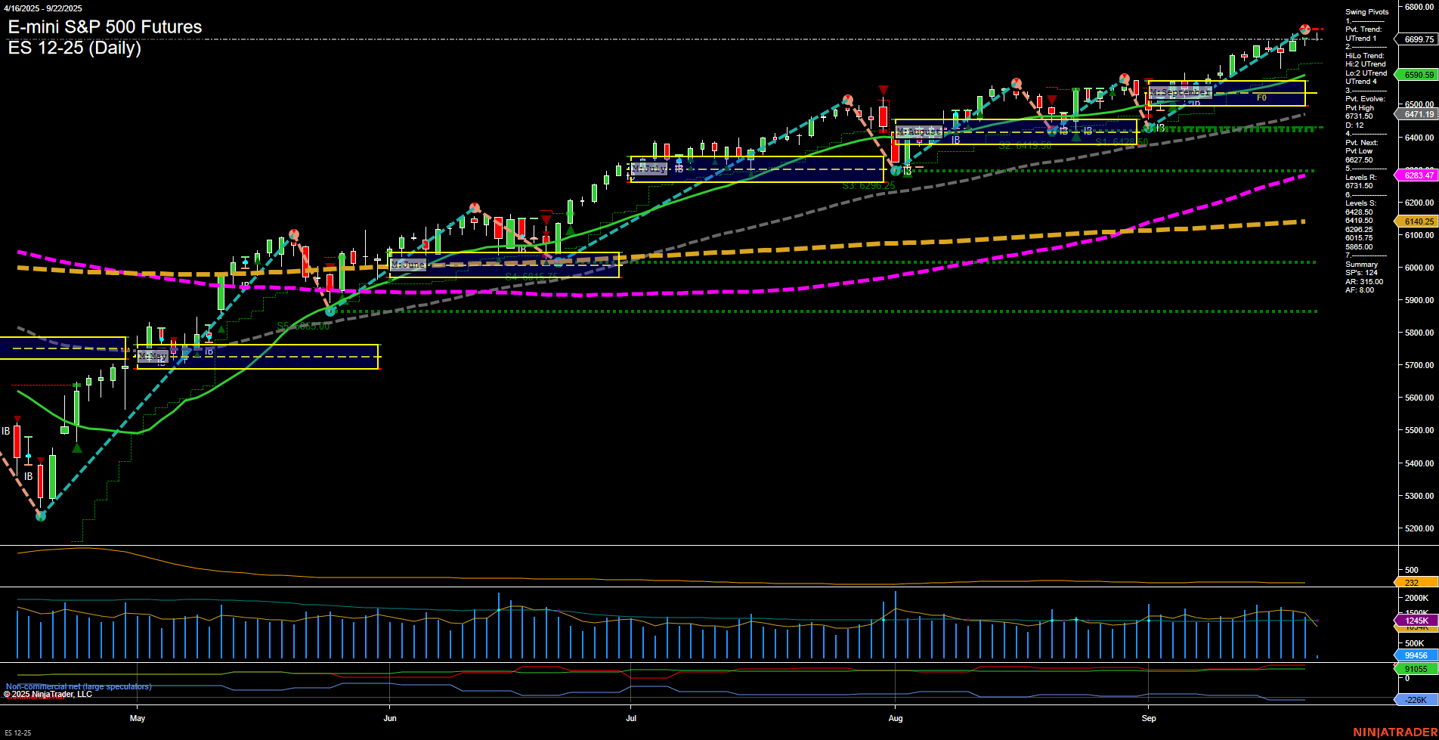The width and height of the screenshot is (1439, 740).
Task: Select the M:May month range label
Action: pos(153,356)
